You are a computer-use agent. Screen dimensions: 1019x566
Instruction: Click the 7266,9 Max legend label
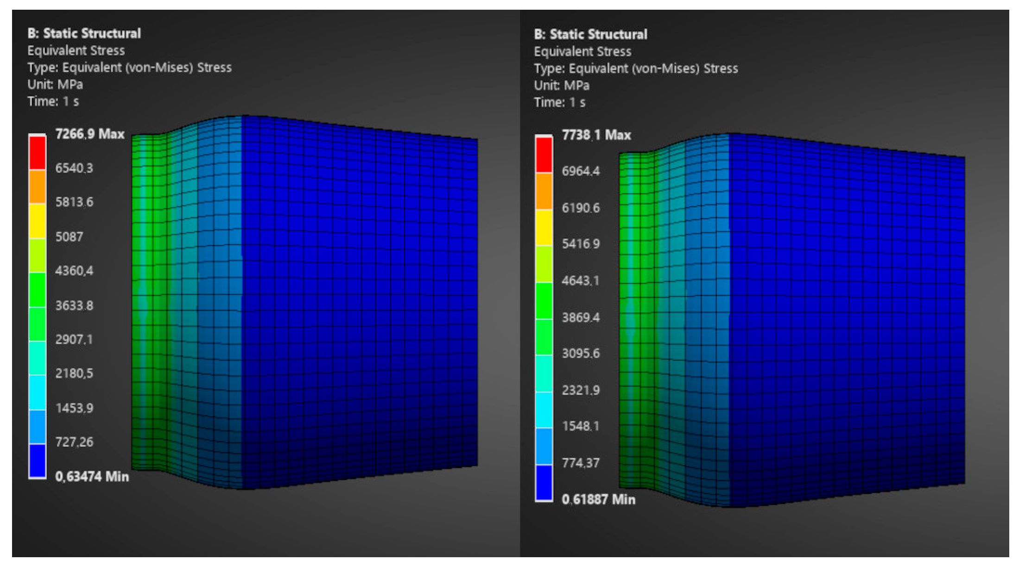coord(90,134)
